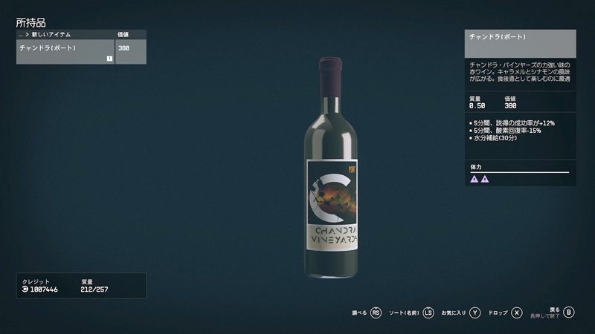Click the Chandra Vineyards wine bottle preview

click(331, 168)
